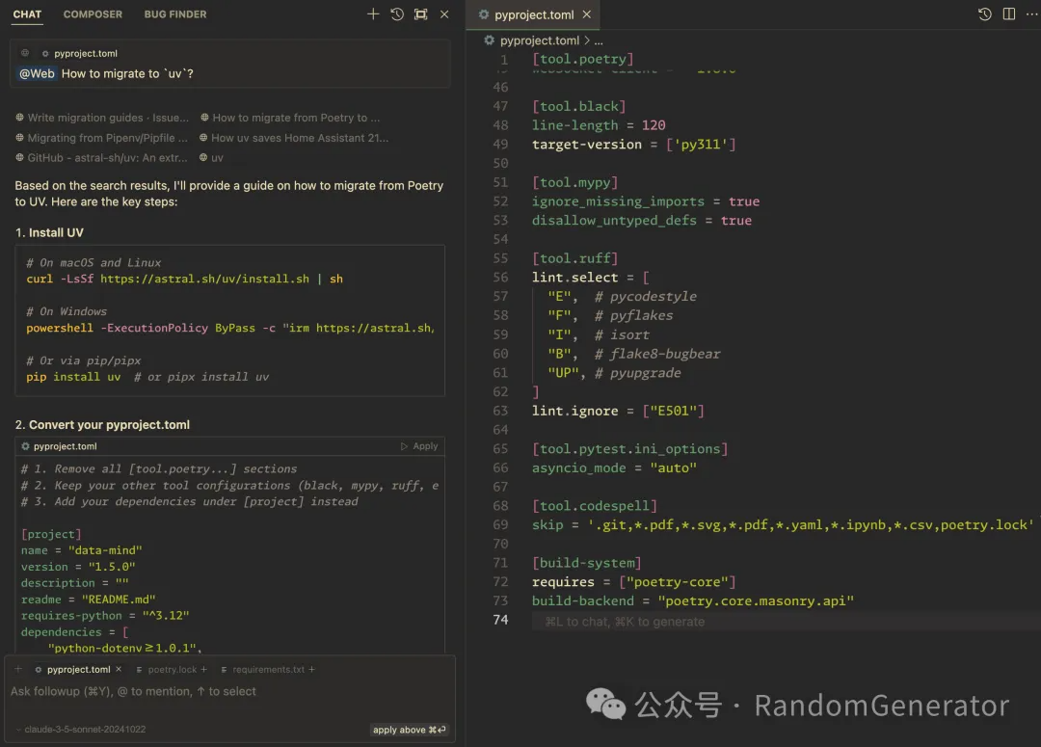
Task: Open editor more actions ellipsis
Action: tap(1031, 13)
